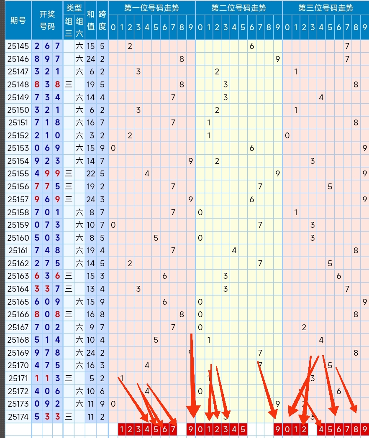Click header digit 3 under 第三位号码走势

pyautogui.click(x=313, y=27)
